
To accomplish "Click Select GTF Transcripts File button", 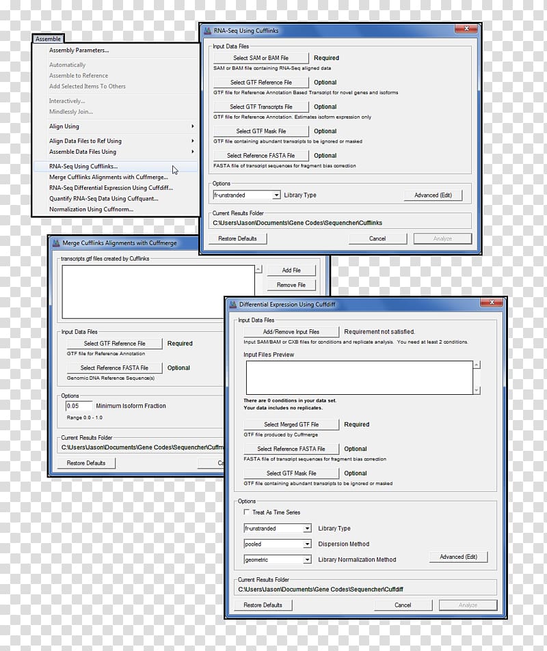I will [261, 107].
